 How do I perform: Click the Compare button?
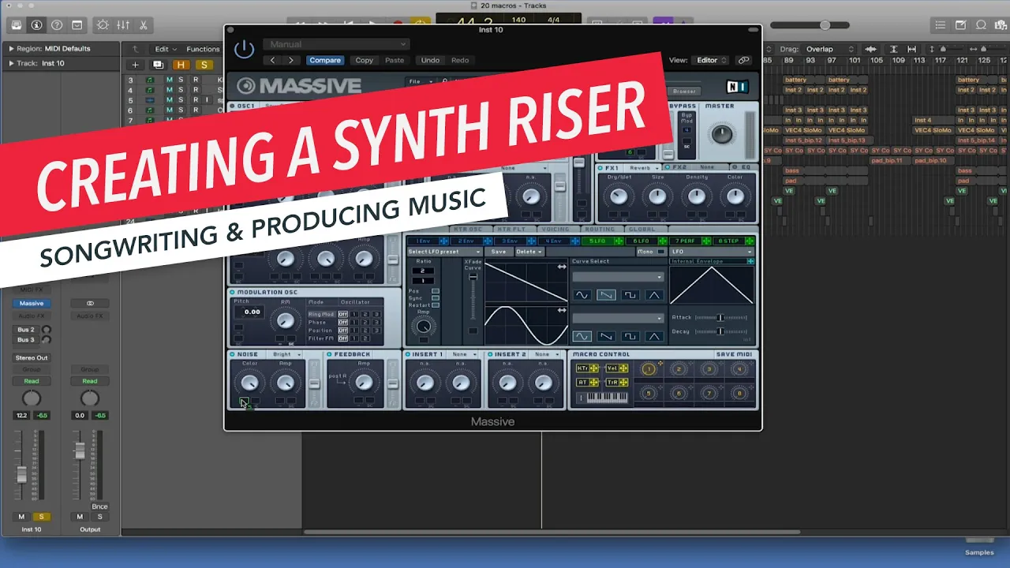pos(325,60)
